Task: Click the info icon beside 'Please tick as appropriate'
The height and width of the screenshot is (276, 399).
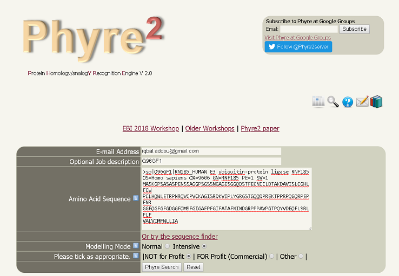Action: pyautogui.click(x=136, y=256)
